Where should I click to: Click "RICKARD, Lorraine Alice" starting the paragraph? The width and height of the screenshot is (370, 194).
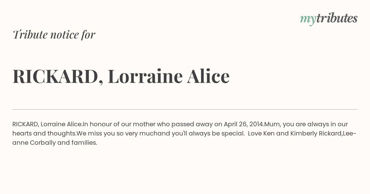[x=47, y=124]
